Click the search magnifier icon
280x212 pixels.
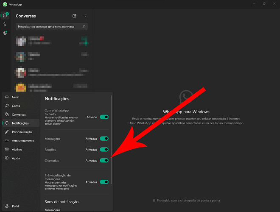(x=84, y=27)
